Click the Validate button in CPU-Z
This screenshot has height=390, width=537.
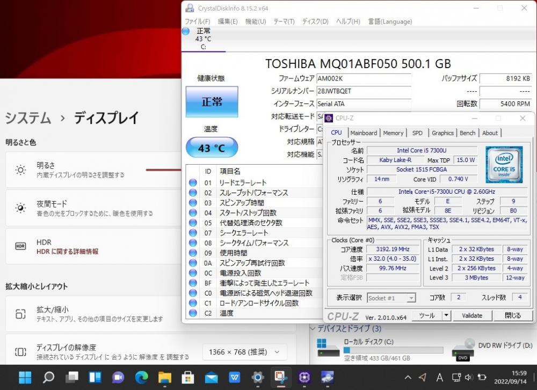472,315
